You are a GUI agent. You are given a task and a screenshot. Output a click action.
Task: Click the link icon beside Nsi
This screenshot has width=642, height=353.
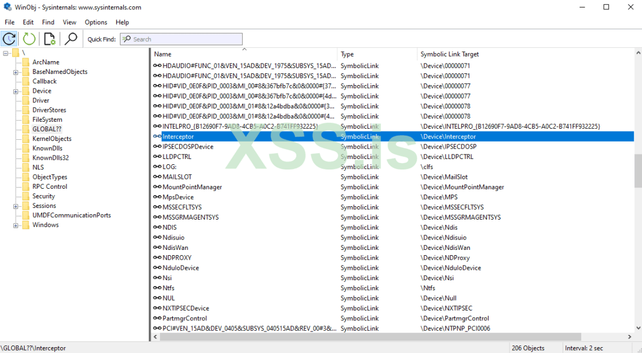pos(157,278)
